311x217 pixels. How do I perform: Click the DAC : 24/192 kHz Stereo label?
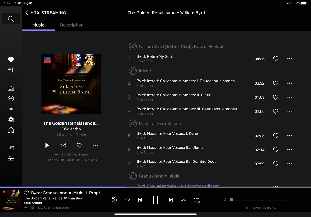pos(260,208)
